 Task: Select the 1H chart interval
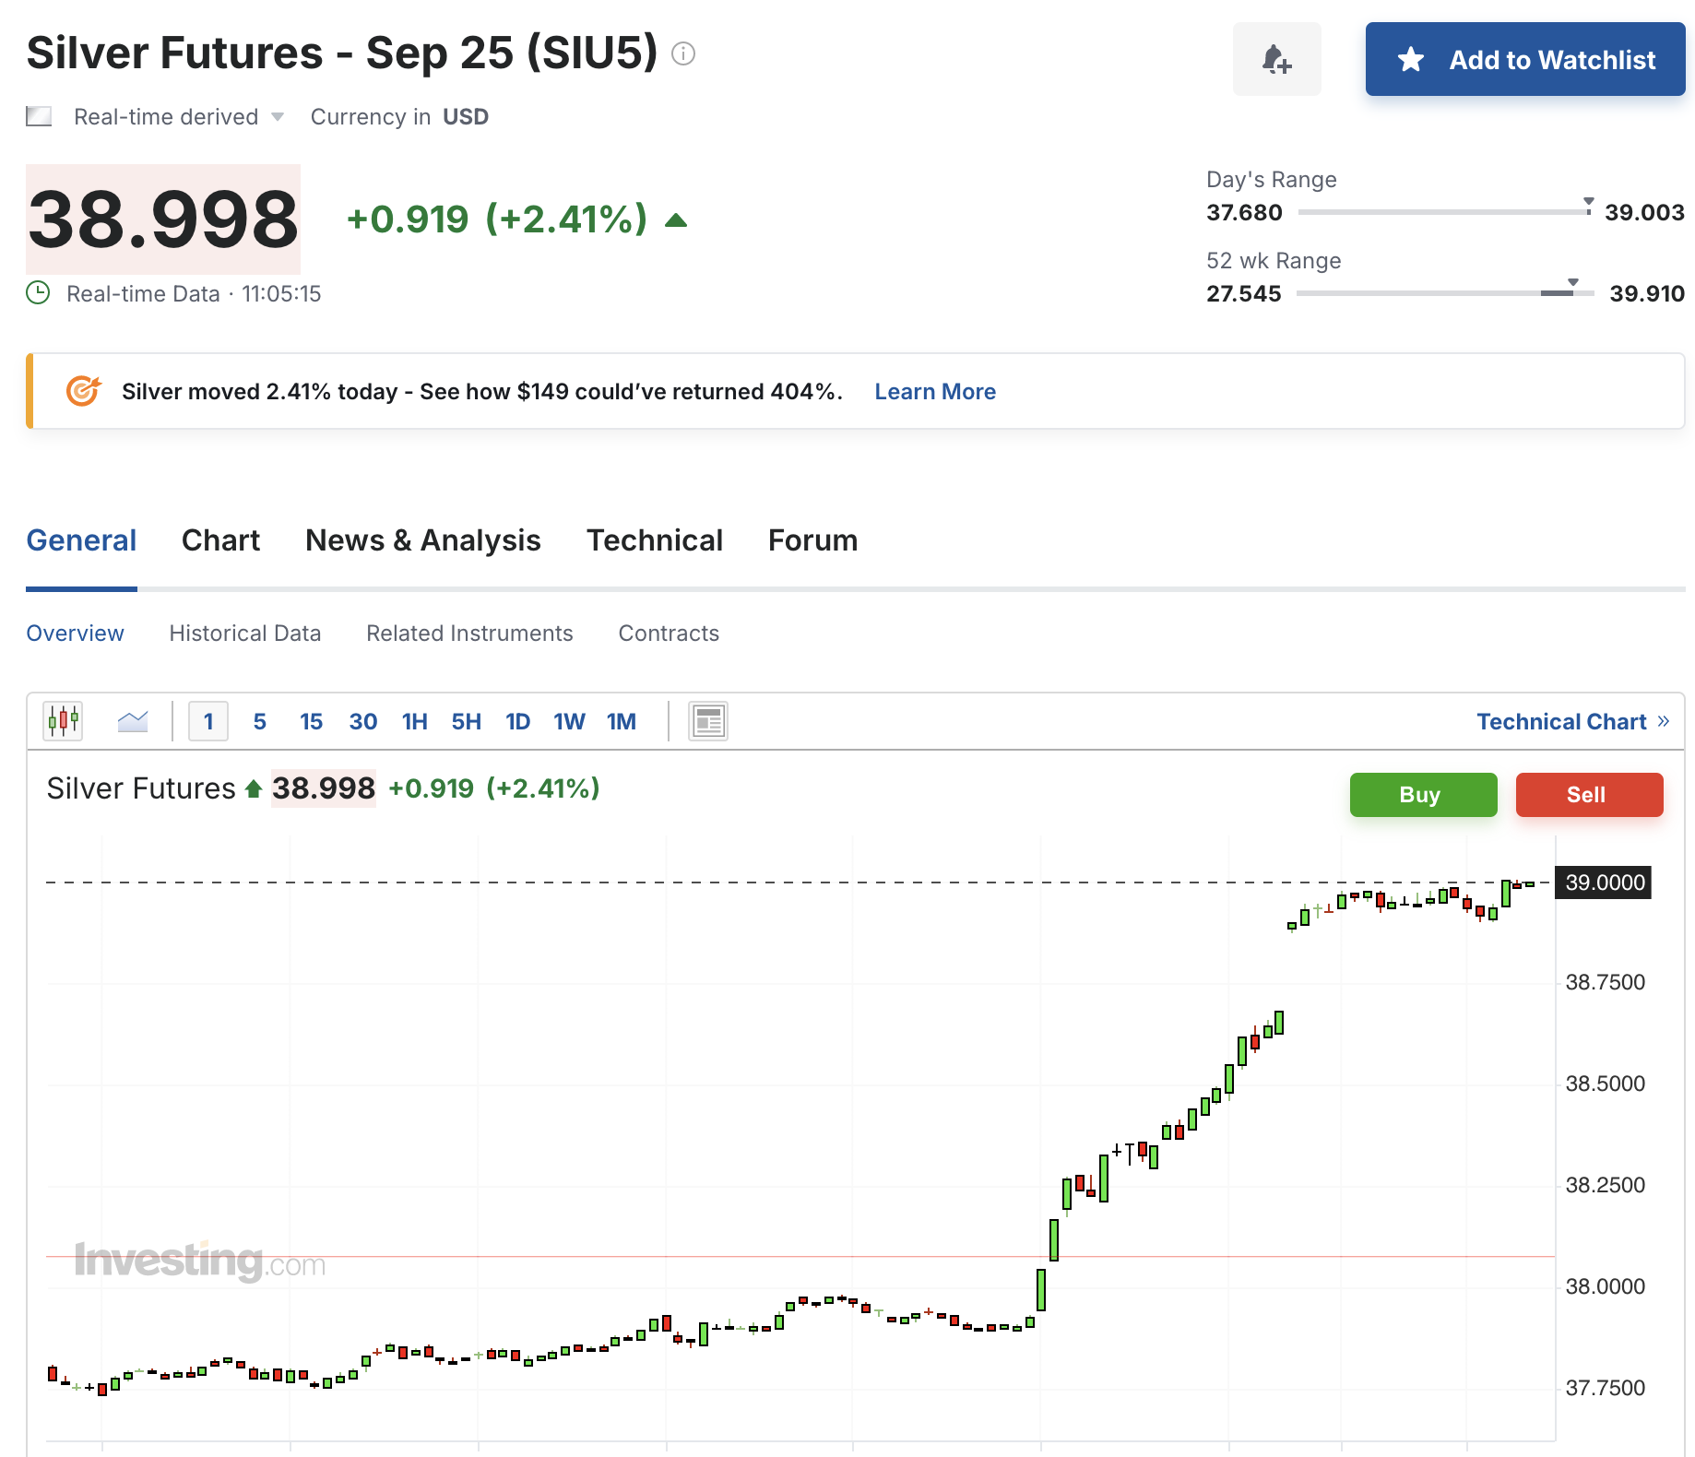(414, 721)
